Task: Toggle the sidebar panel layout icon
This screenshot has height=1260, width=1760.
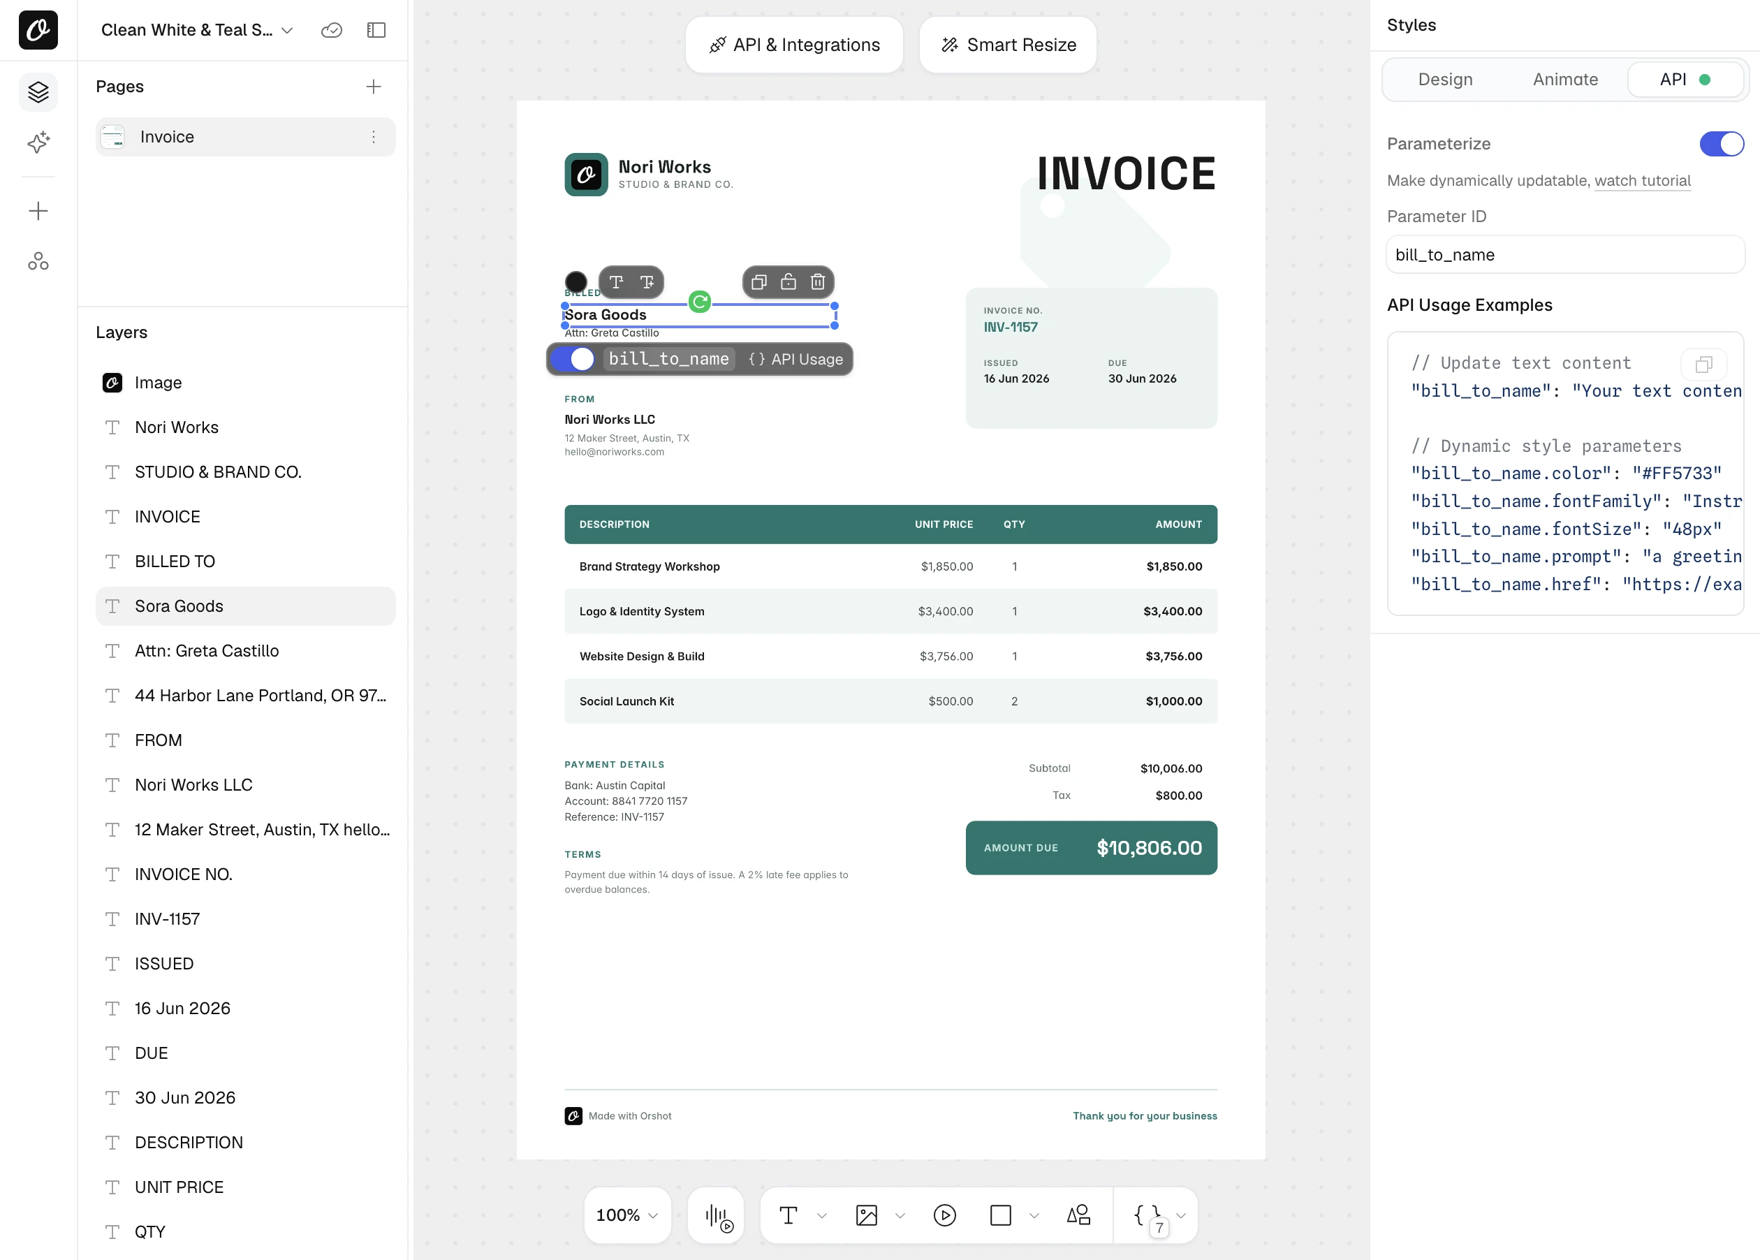Action: click(x=376, y=29)
